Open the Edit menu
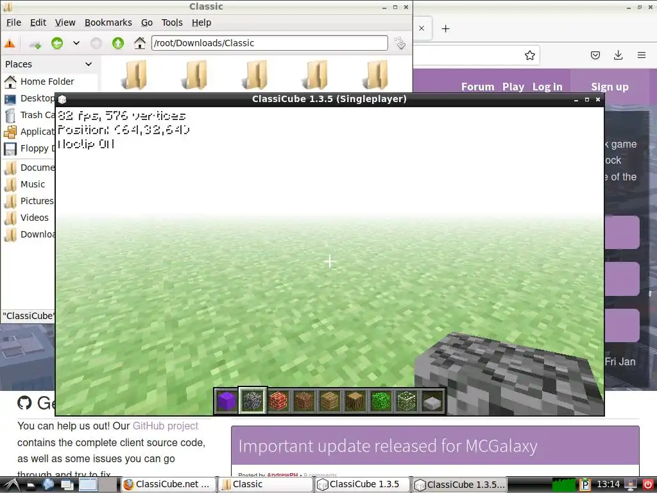The width and height of the screenshot is (657, 493). point(38,22)
